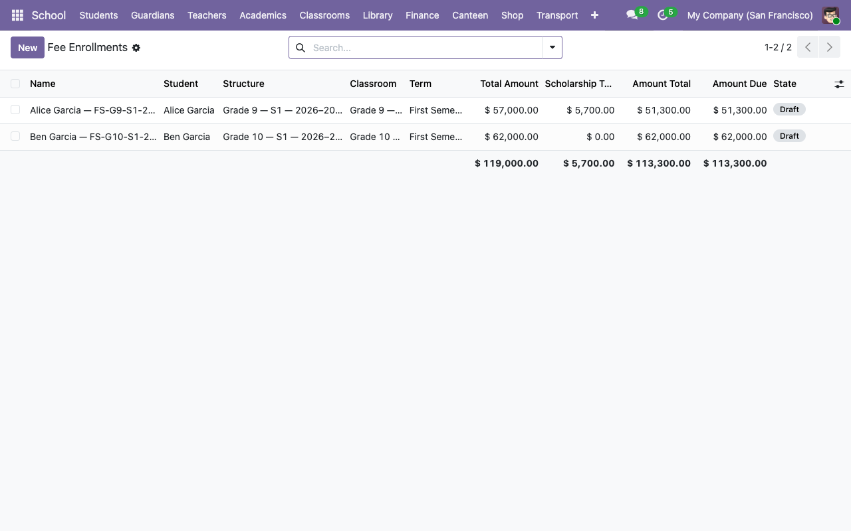Open the Classrooms menu
The width and height of the screenshot is (851, 531).
[x=324, y=15]
